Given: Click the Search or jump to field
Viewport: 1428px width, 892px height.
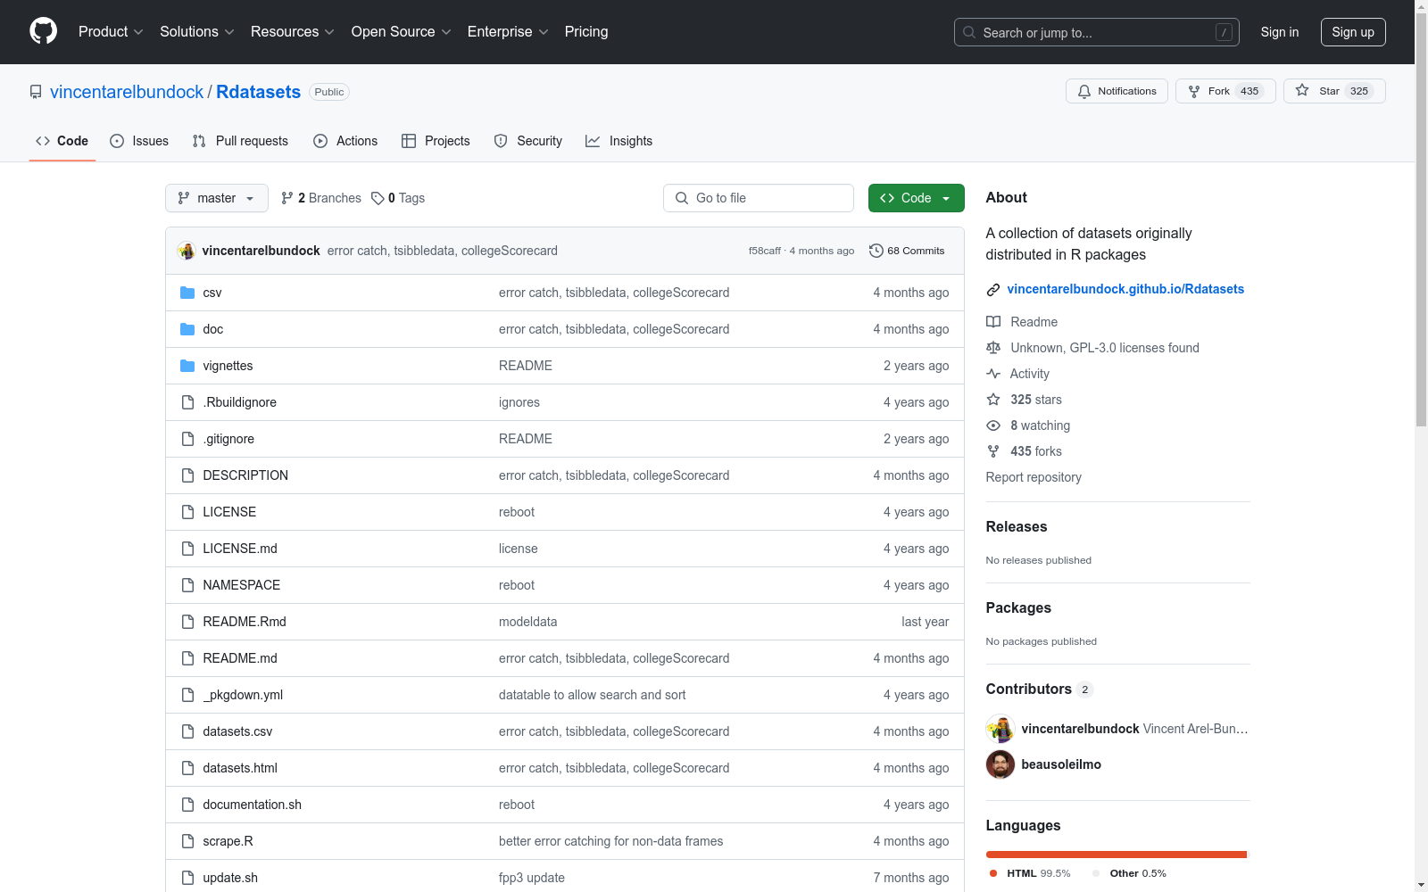Looking at the screenshot, I should (x=1097, y=32).
